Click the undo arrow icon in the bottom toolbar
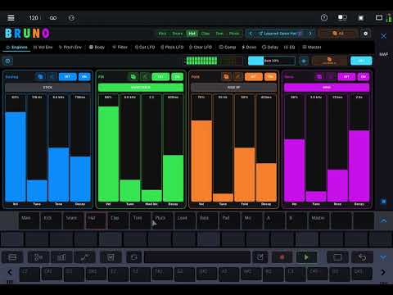Viewport: 393px width, 295px height. pyautogui.click(x=362, y=257)
